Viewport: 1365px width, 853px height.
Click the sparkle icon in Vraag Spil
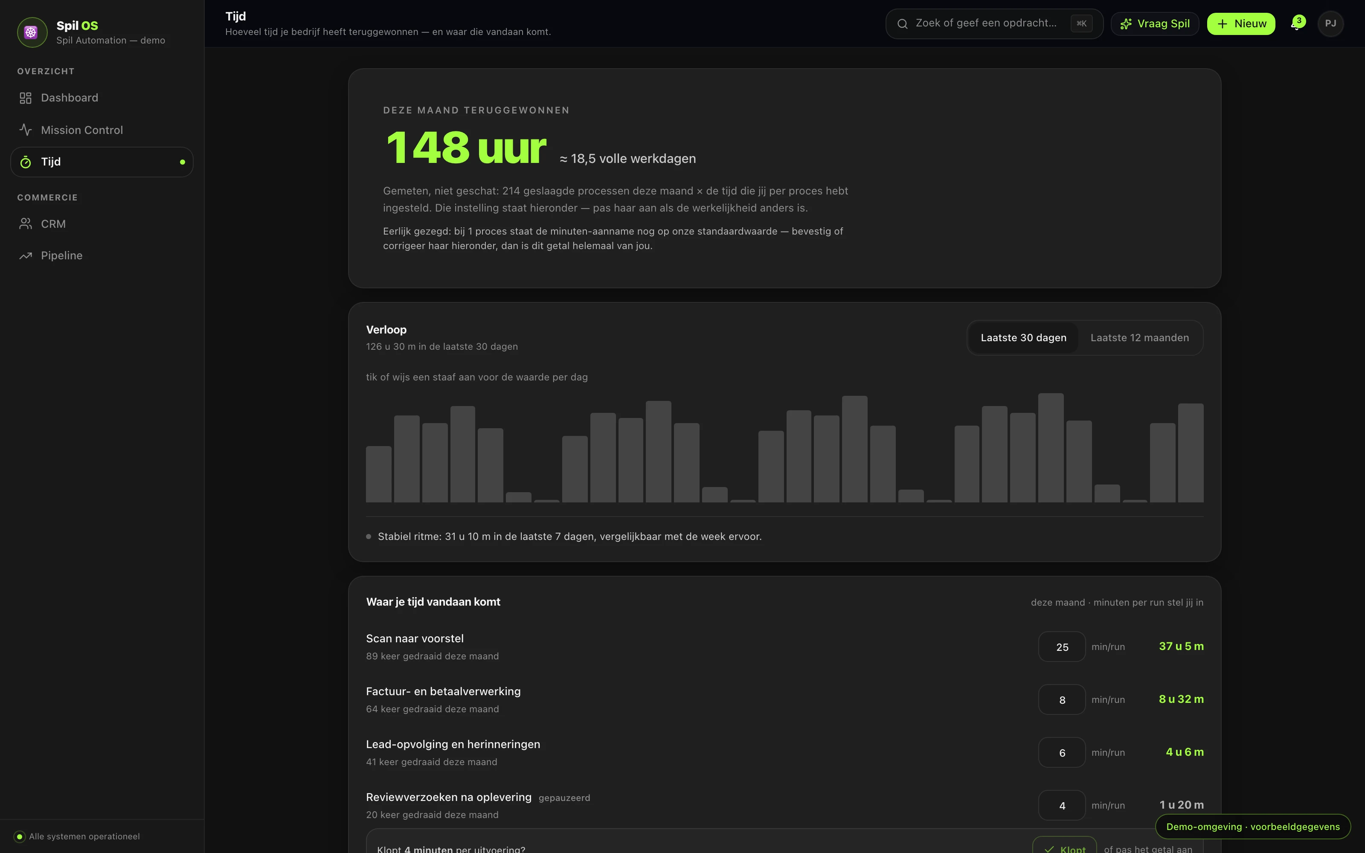pos(1126,24)
